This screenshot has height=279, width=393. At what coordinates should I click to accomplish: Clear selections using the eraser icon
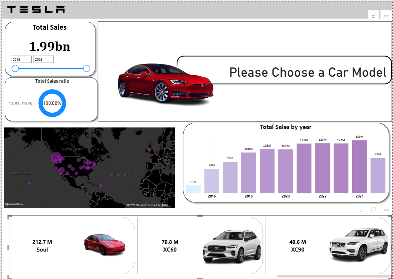tap(373, 210)
